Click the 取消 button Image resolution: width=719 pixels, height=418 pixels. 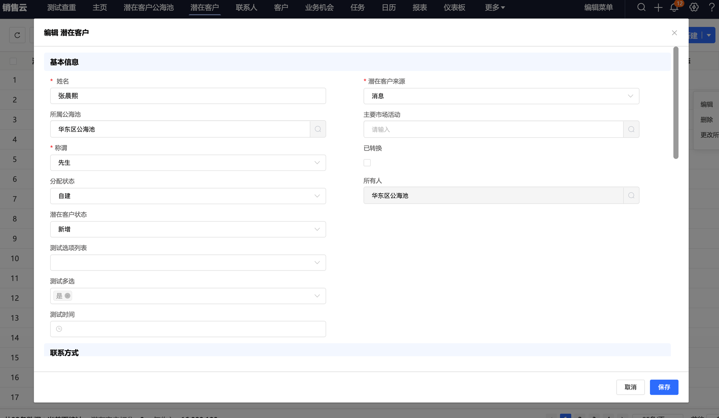(630, 387)
